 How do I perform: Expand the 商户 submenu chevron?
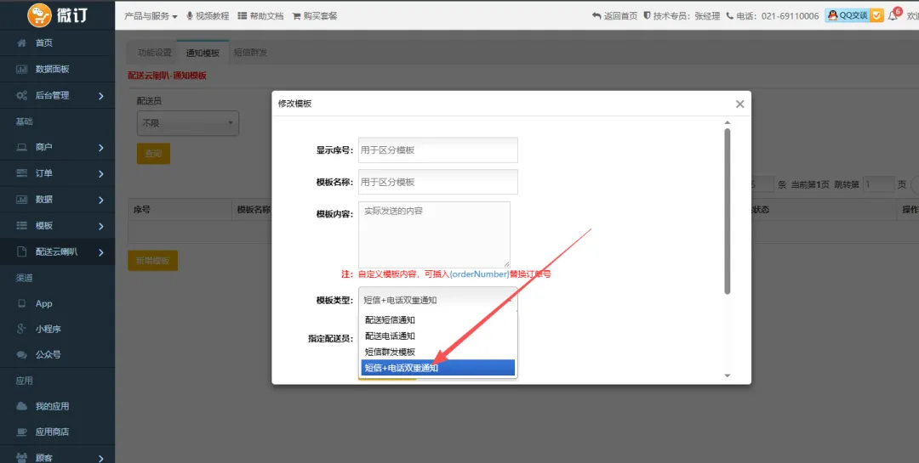[100, 148]
